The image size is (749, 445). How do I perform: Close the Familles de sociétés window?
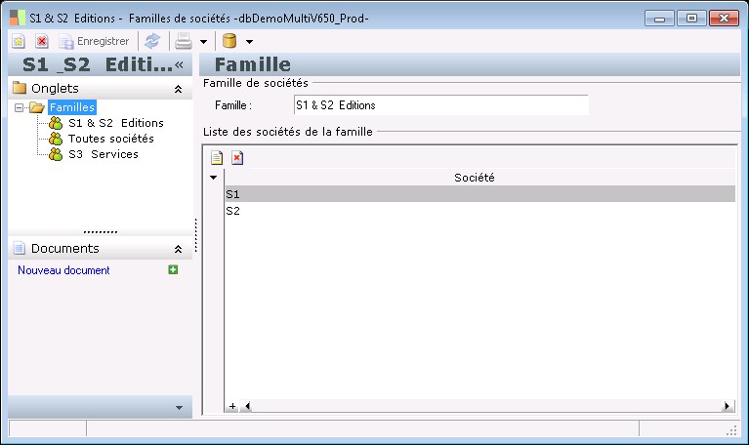pyautogui.click(x=724, y=19)
